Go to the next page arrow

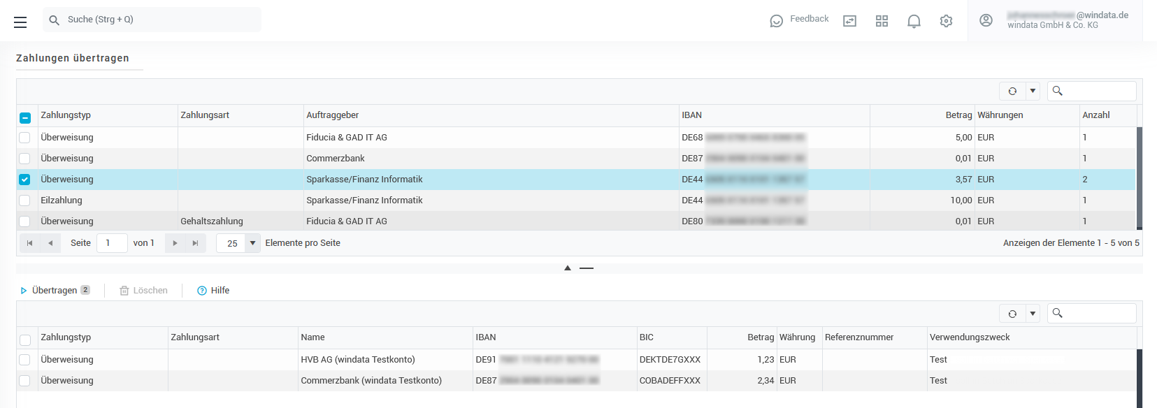click(175, 243)
